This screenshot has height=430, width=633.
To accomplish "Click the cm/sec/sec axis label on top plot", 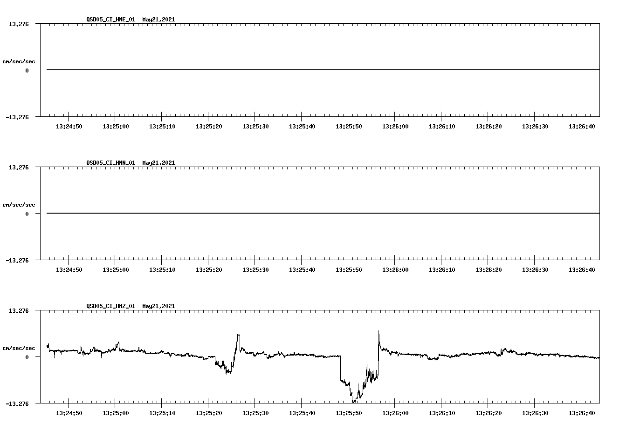I will point(19,60).
